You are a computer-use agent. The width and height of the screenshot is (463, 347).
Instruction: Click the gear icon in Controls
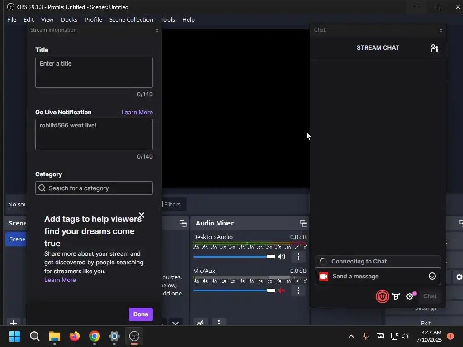[x=459, y=277]
